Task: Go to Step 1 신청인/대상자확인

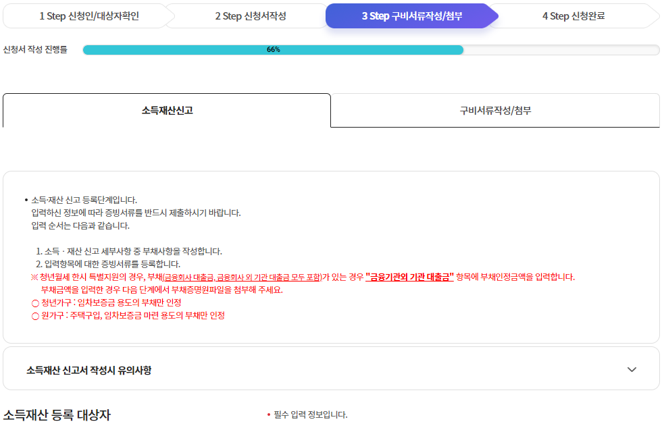Action: [82, 15]
